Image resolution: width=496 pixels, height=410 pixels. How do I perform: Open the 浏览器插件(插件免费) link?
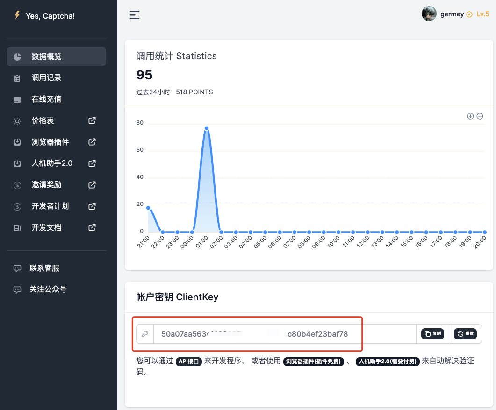[314, 361]
